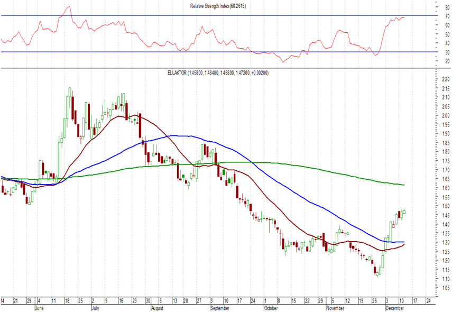Click the 70 value on RSI axis
The image size is (452, 312).
point(447,16)
